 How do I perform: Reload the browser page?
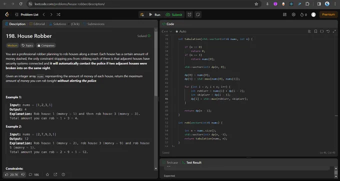(21, 4)
